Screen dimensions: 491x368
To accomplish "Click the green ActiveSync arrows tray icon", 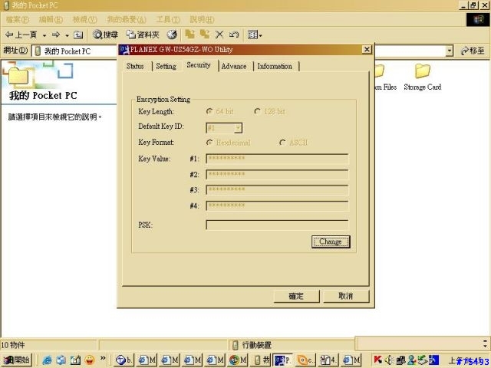I will pos(423,360).
